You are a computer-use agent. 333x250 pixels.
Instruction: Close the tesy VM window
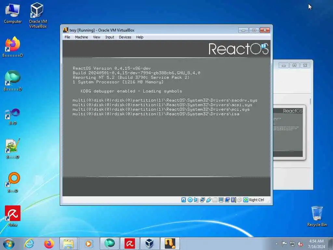(265, 30)
